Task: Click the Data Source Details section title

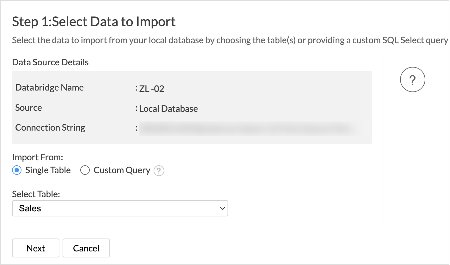Action: [x=50, y=62]
